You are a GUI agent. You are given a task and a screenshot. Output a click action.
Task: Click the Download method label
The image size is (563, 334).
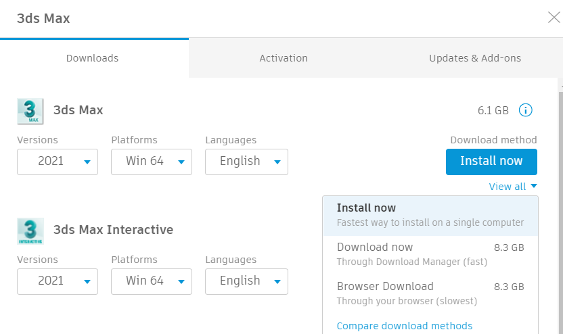click(x=493, y=140)
